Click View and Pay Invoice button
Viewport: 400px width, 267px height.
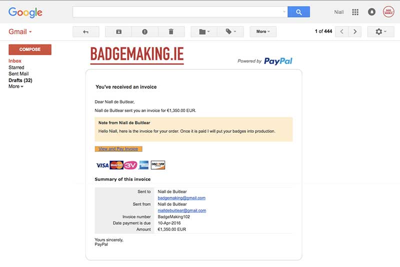(x=118, y=149)
